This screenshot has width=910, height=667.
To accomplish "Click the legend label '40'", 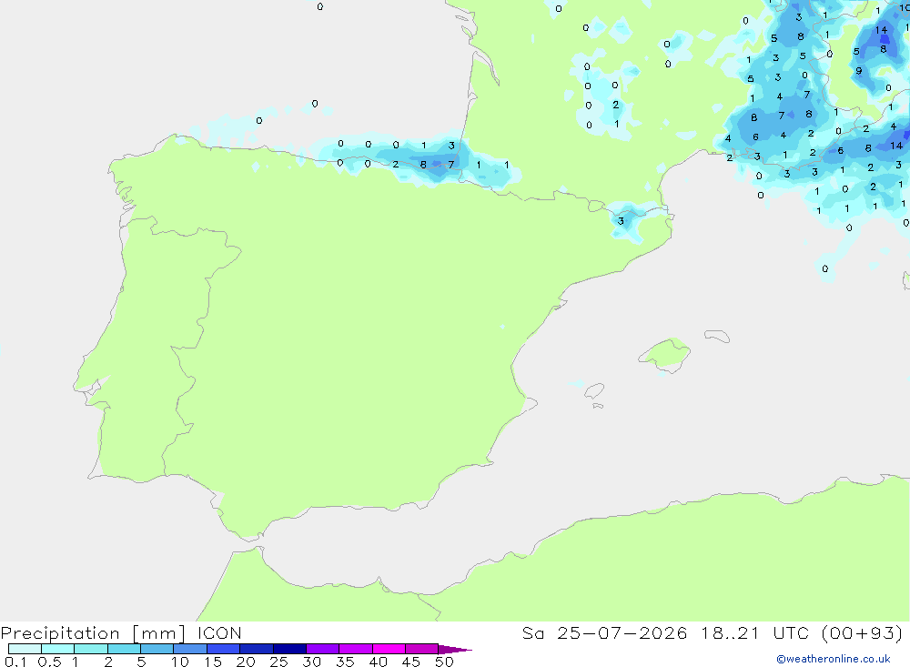I will point(378,662).
